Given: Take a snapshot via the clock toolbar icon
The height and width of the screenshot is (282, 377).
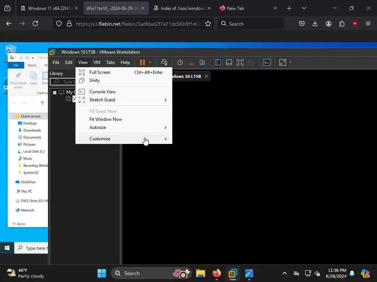Looking at the screenshot, I should pos(180,62).
